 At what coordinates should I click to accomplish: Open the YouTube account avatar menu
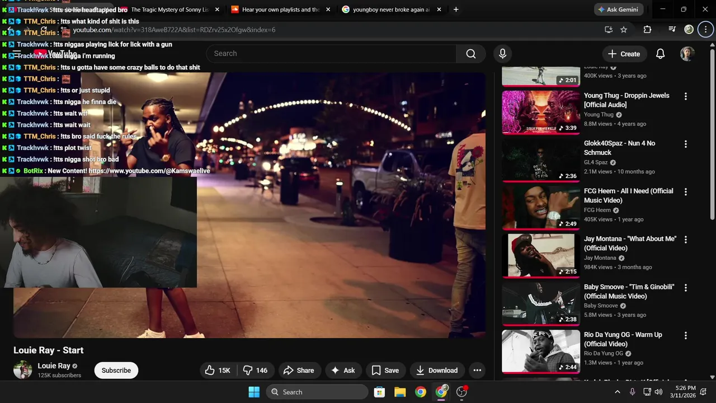click(x=687, y=54)
